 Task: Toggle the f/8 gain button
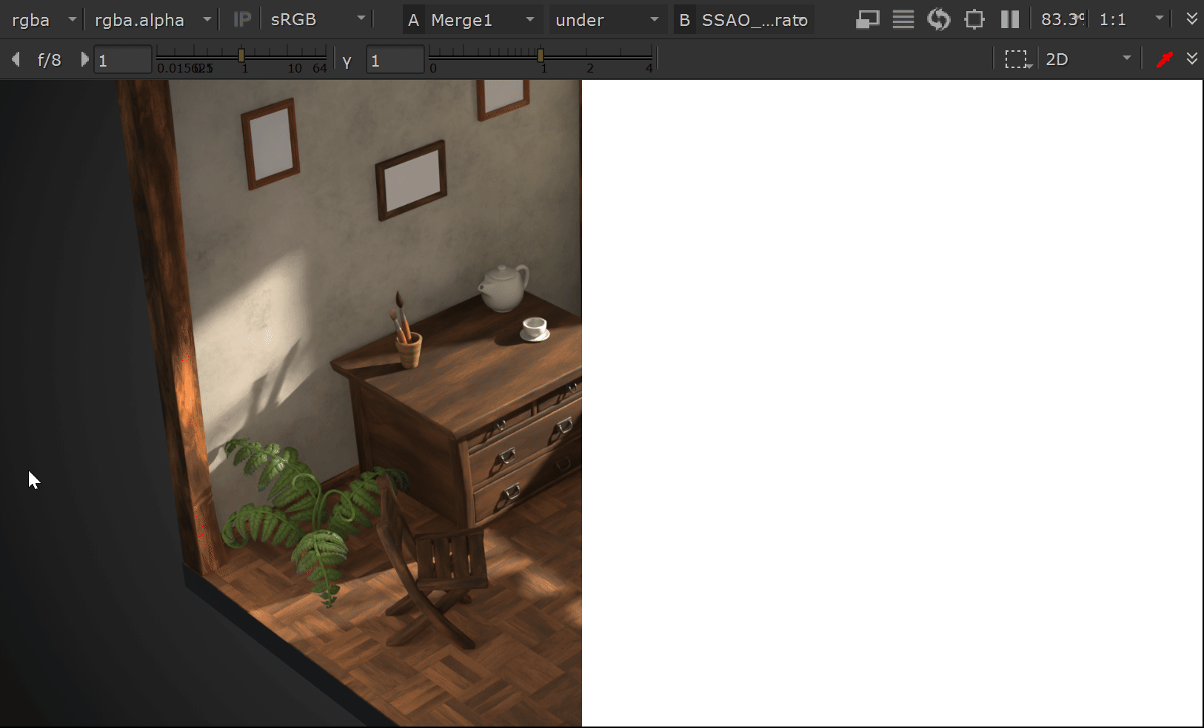[x=49, y=59]
